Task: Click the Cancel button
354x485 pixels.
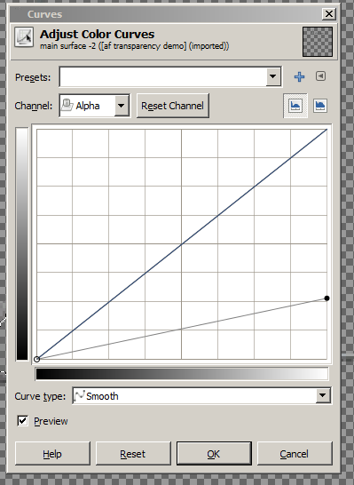Action: [295, 454]
